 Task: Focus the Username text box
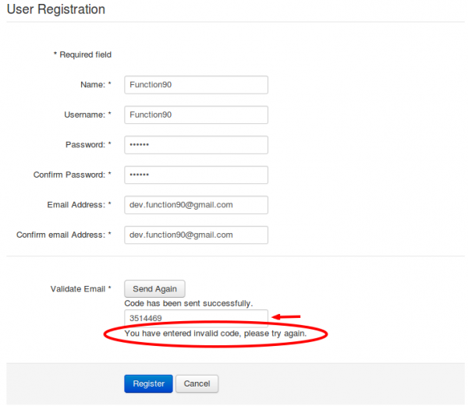coord(196,115)
